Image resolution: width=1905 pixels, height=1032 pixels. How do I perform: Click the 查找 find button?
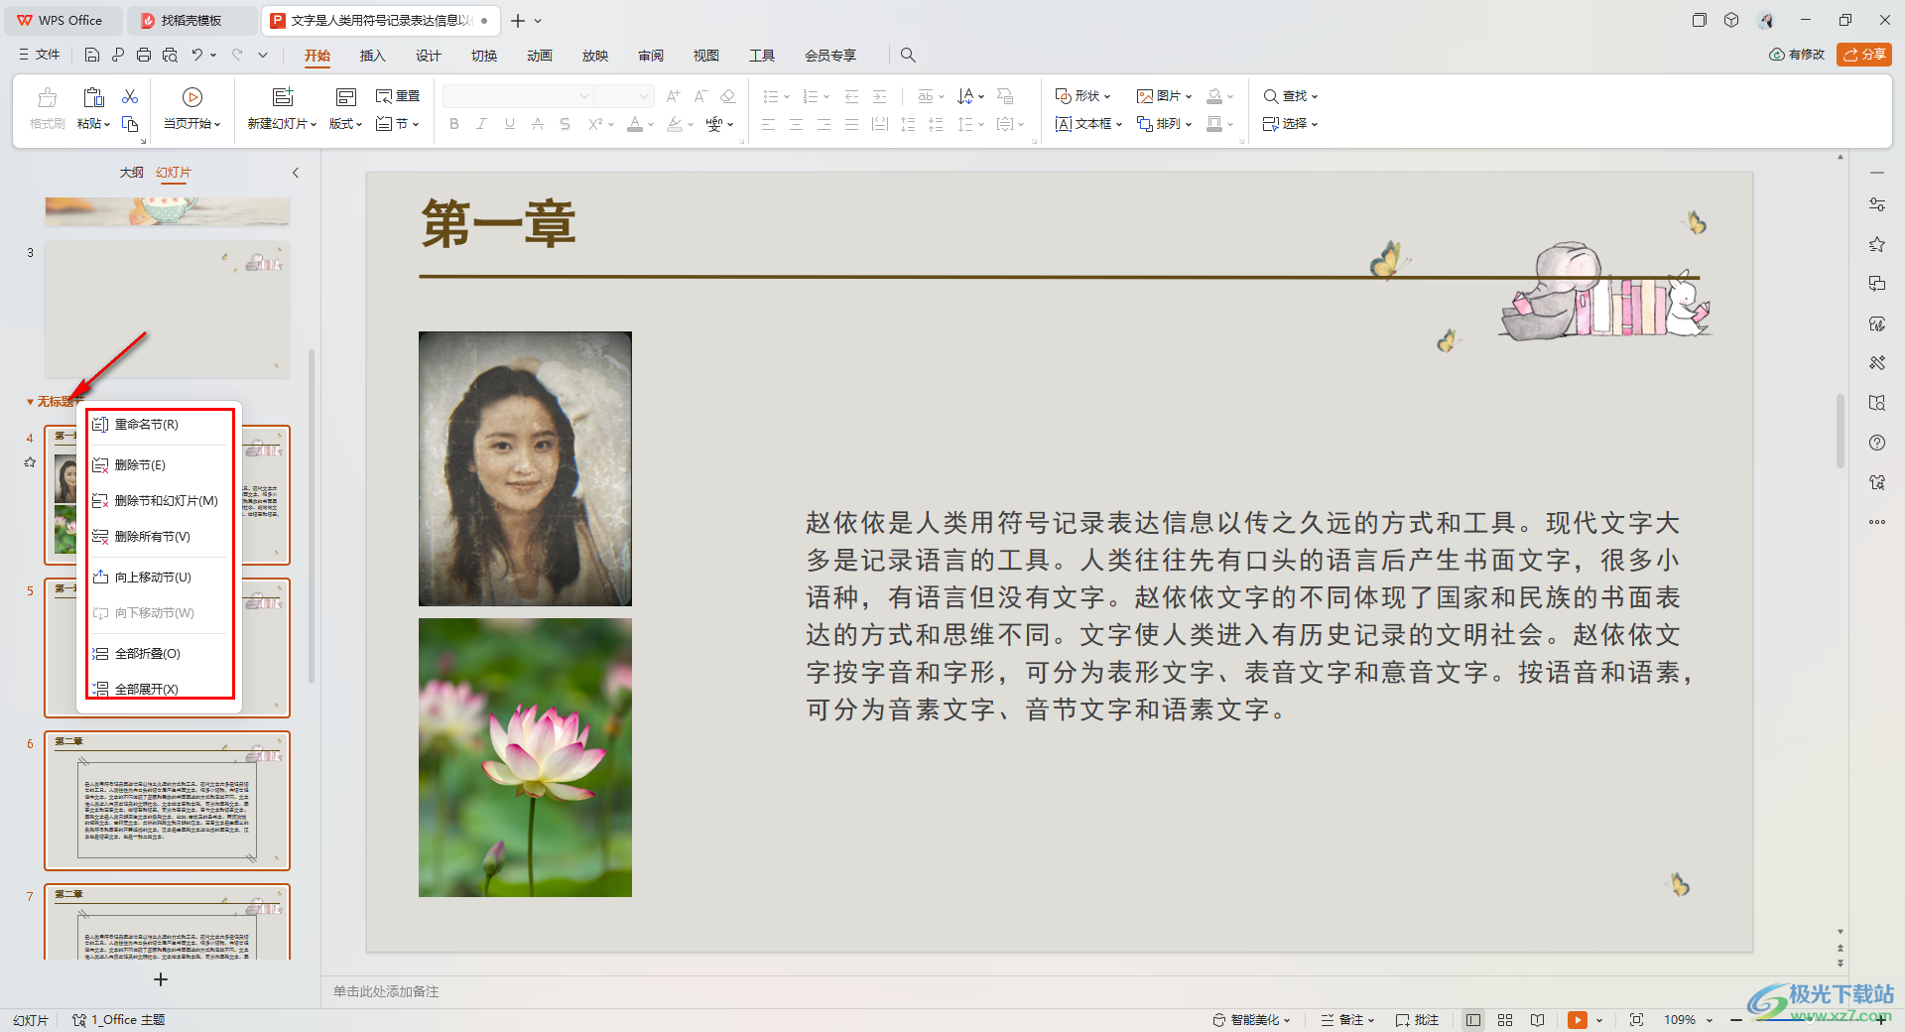1290,96
